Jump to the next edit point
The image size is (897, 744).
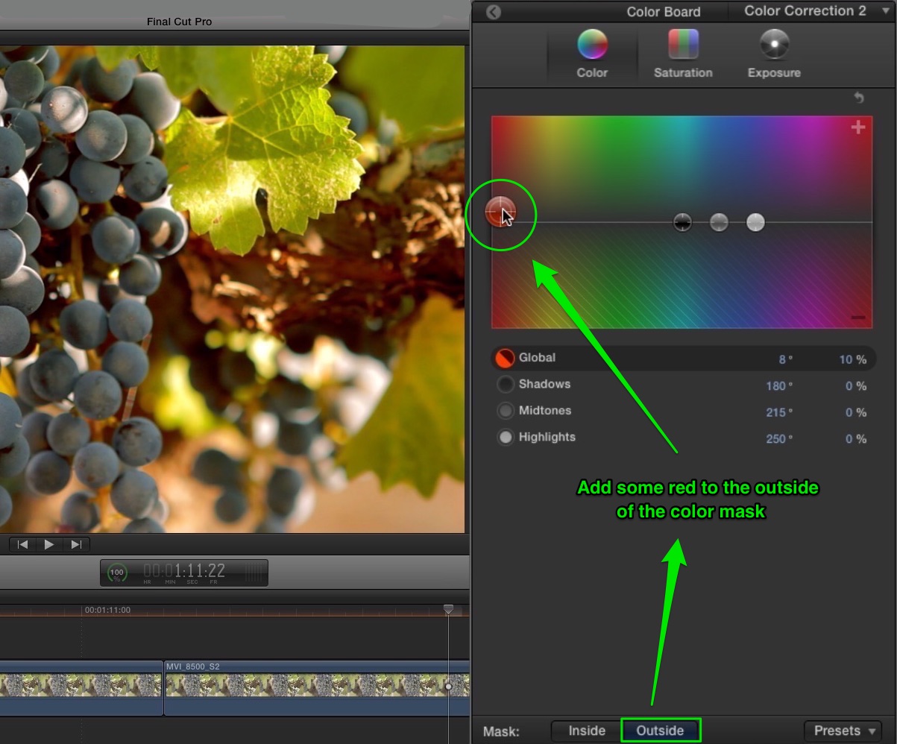point(76,544)
